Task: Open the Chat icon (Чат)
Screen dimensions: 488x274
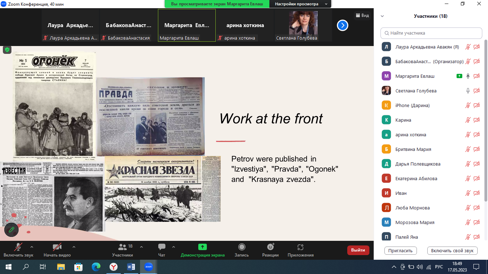Action: 161,247
